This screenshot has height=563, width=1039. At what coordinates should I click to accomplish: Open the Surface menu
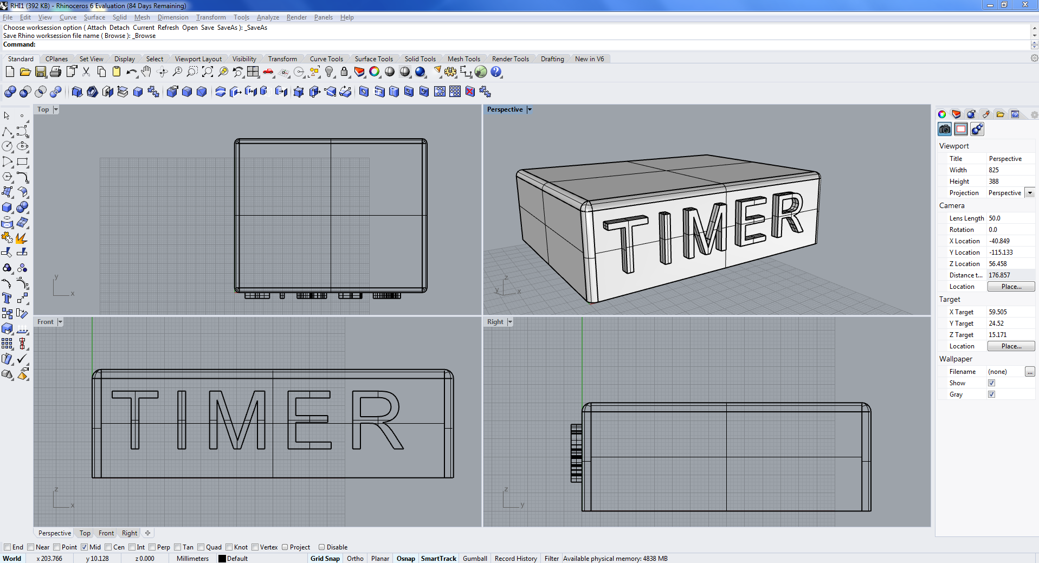click(94, 17)
